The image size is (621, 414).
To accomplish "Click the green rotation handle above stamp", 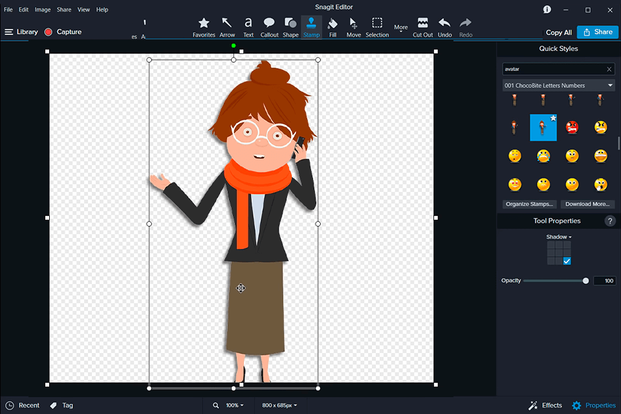I will (x=234, y=45).
